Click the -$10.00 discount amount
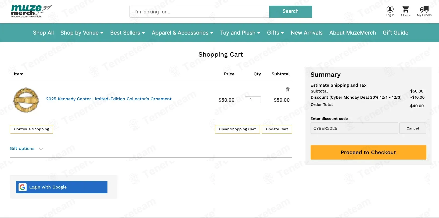 [418, 97]
